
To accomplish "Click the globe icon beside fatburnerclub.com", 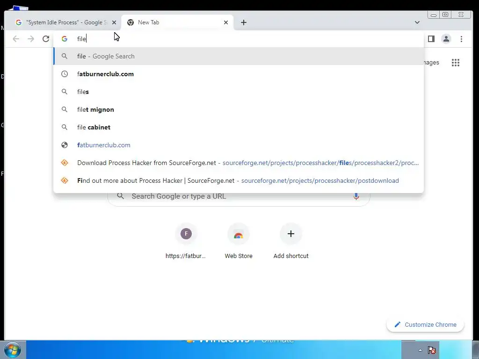I will click(65, 145).
